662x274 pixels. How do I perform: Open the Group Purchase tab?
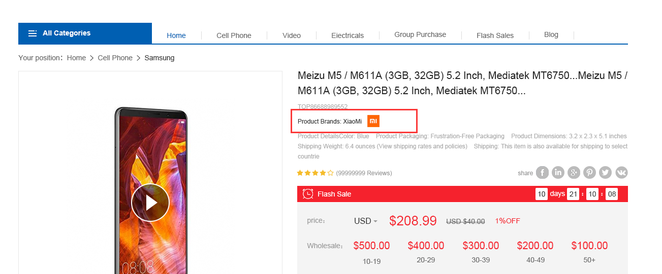pyautogui.click(x=420, y=35)
